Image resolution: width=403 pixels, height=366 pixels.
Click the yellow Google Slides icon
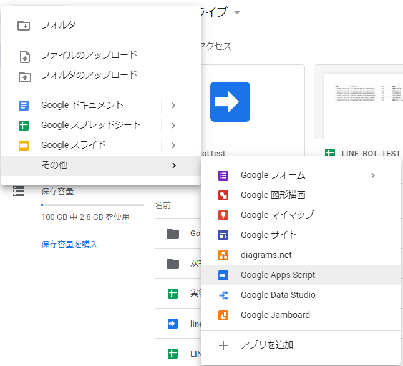coord(24,146)
